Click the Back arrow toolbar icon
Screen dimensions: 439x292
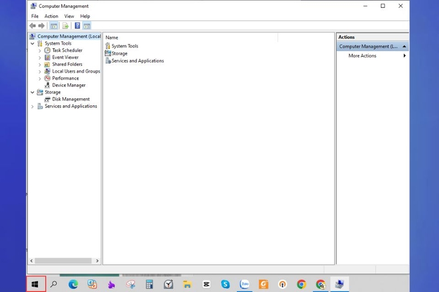(x=33, y=26)
